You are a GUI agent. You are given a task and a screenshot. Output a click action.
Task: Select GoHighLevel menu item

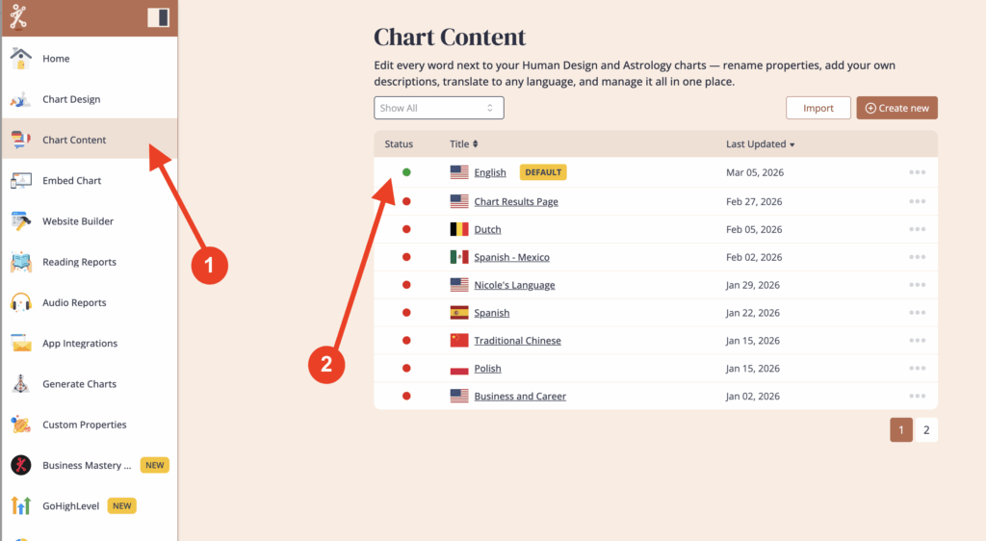pos(70,505)
